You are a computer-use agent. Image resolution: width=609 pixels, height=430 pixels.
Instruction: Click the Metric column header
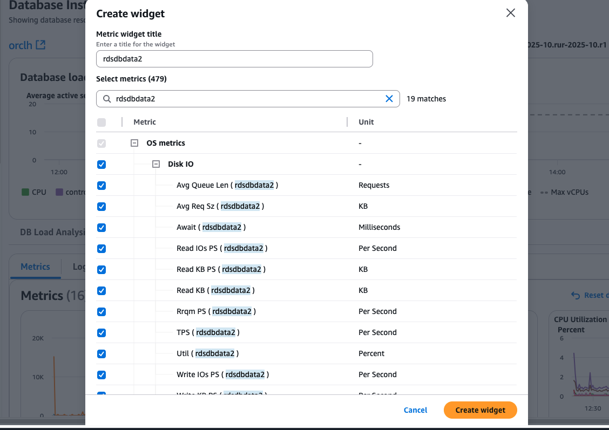(x=145, y=122)
